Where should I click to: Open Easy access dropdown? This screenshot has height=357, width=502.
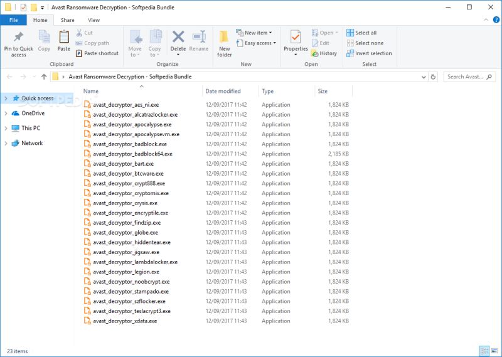point(256,43)
